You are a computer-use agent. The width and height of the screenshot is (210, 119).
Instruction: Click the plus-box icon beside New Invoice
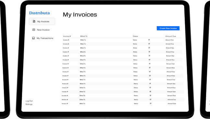(x=34, y=30)
